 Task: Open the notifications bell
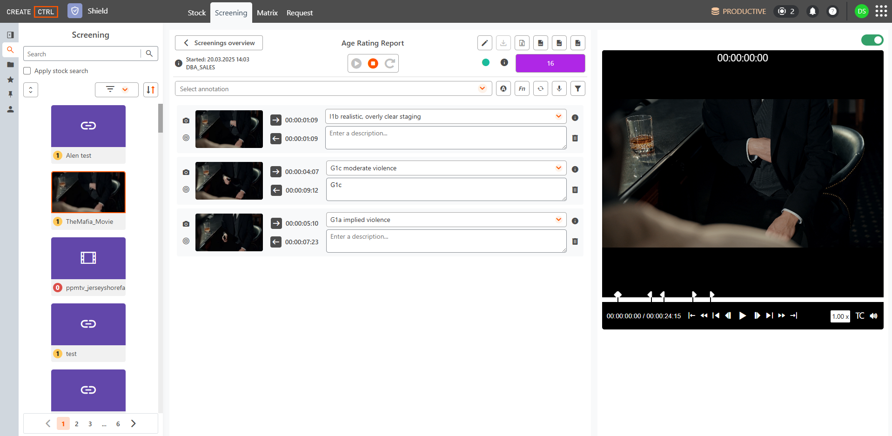(812, 11)
